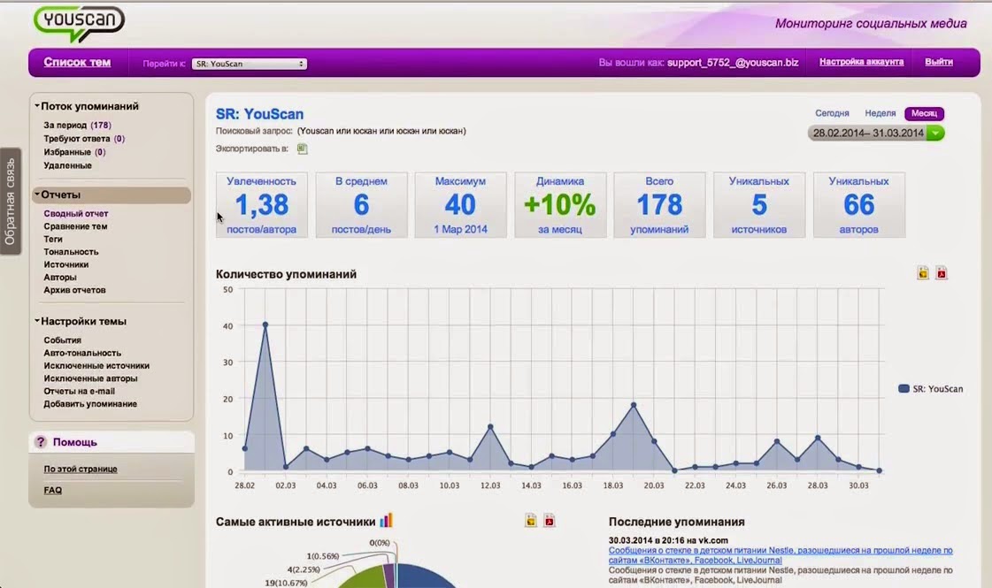Switch the period to Сегодня

[832, 113]
